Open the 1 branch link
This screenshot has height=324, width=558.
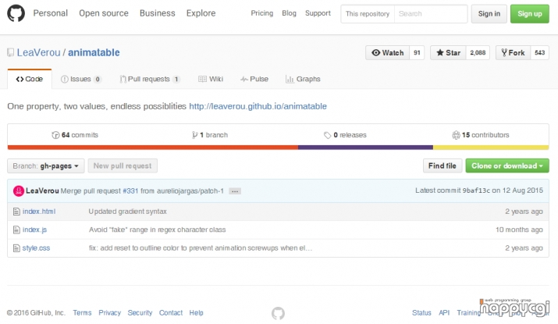(x=210, y=135)
